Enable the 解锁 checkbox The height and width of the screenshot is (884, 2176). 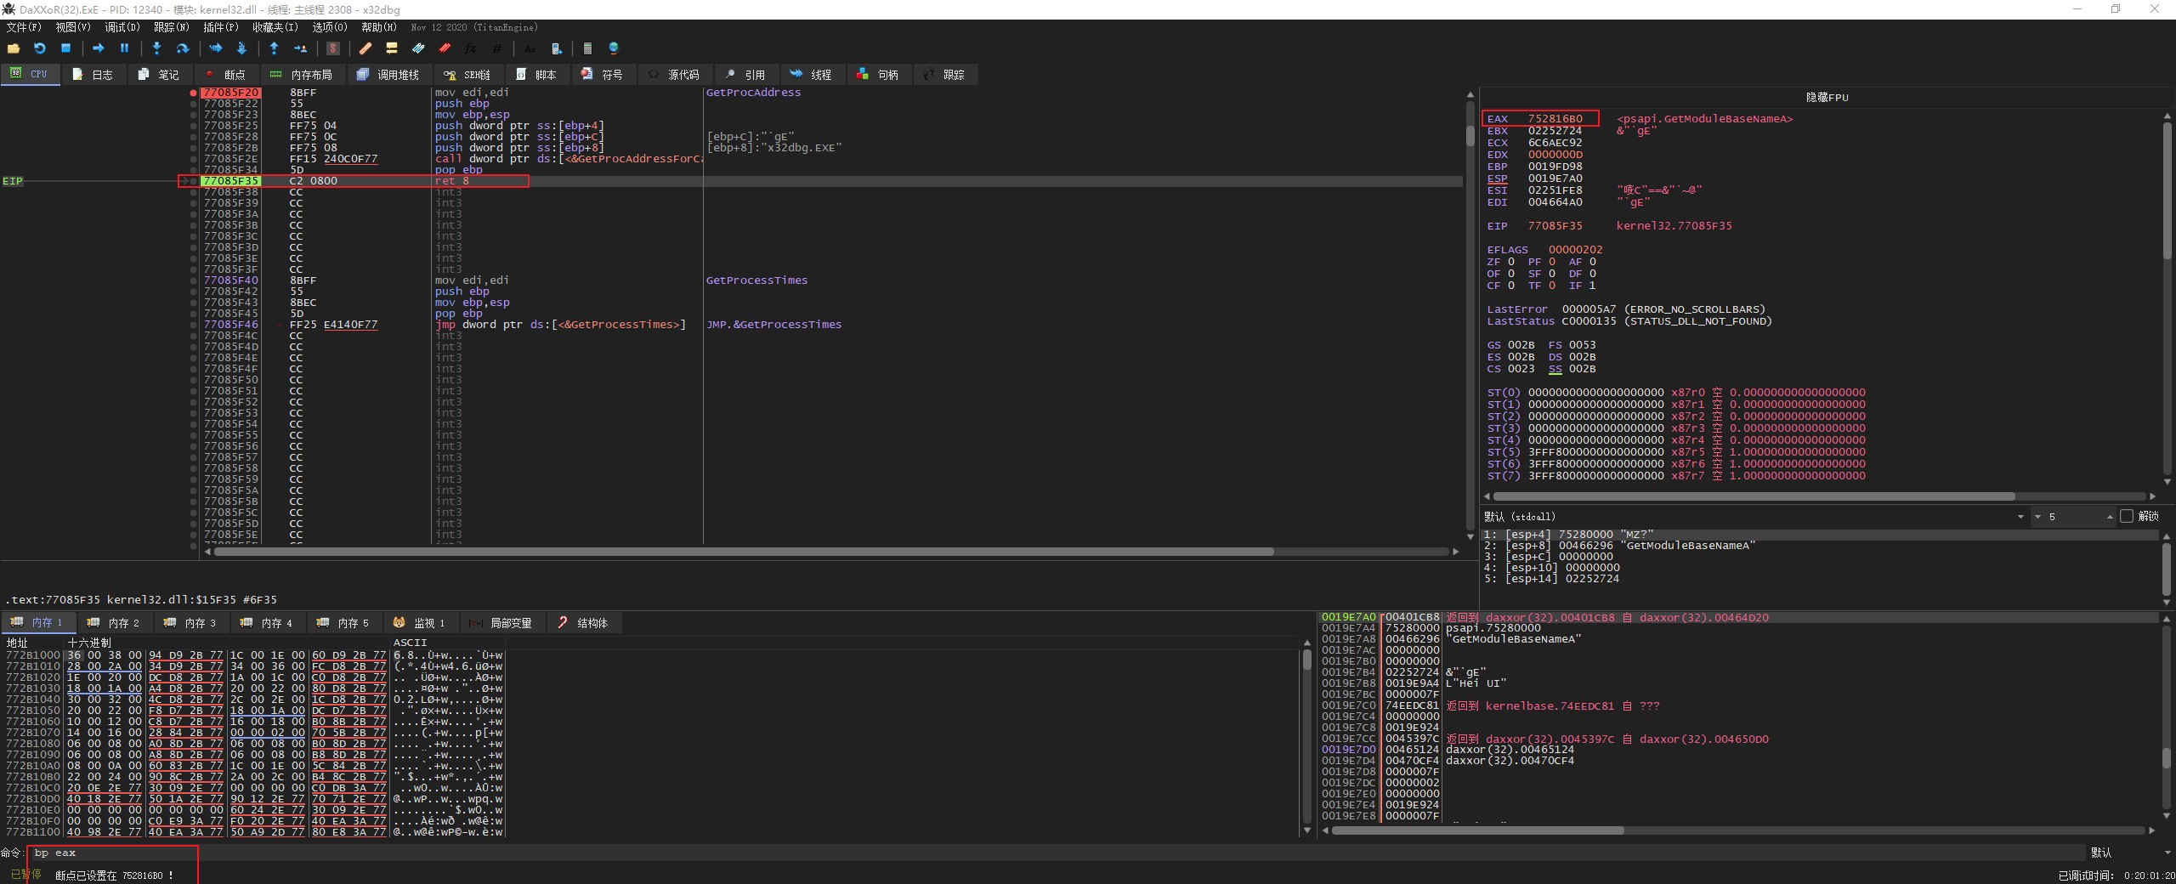(x=2127, y=516)
